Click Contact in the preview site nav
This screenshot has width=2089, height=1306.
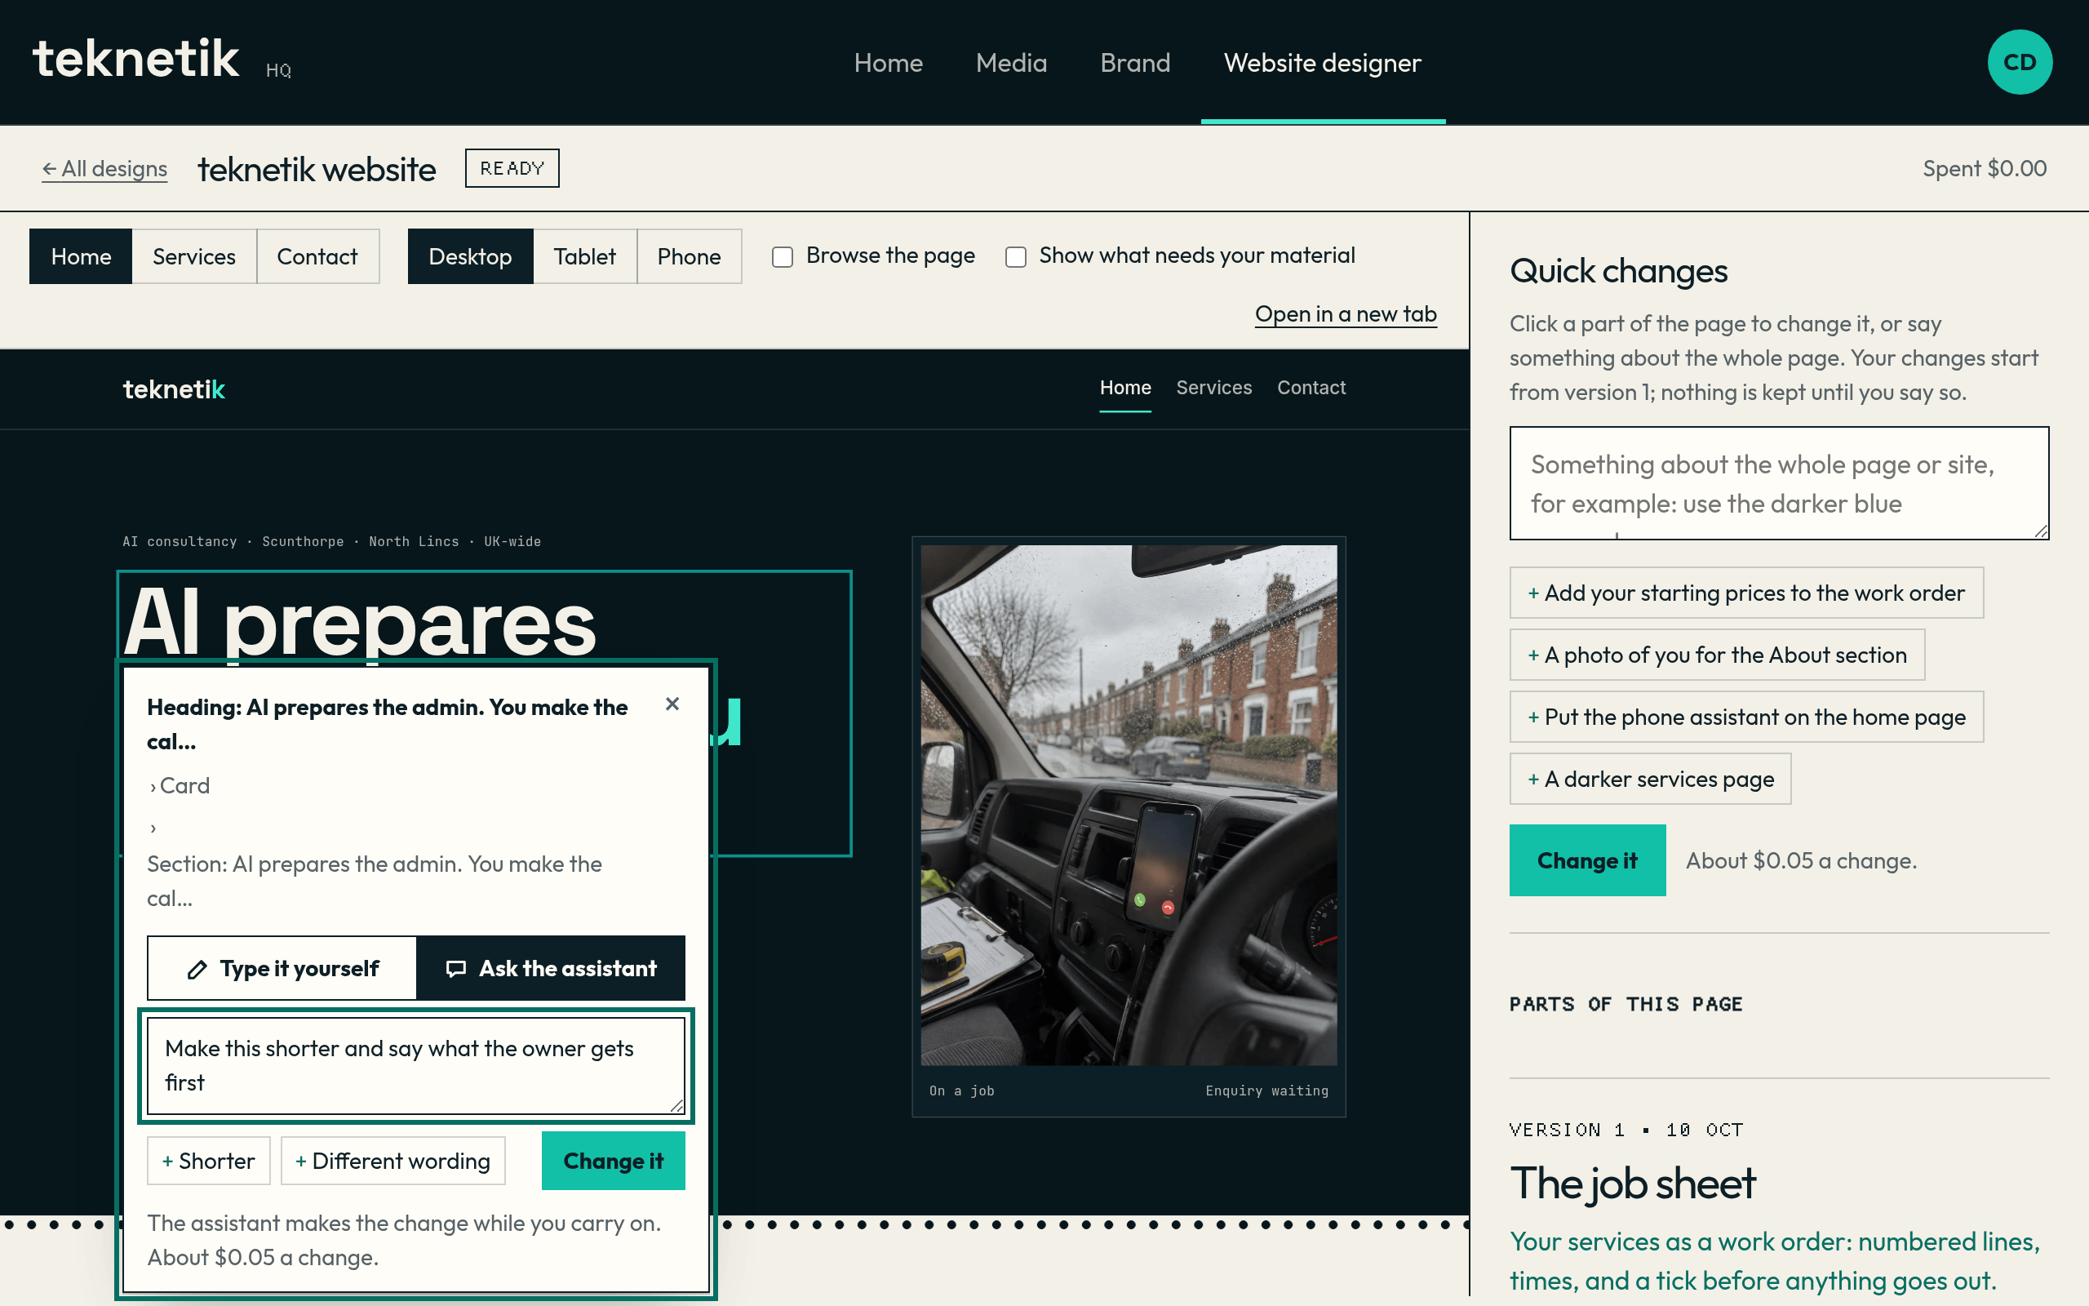[x=1311, y=388]
